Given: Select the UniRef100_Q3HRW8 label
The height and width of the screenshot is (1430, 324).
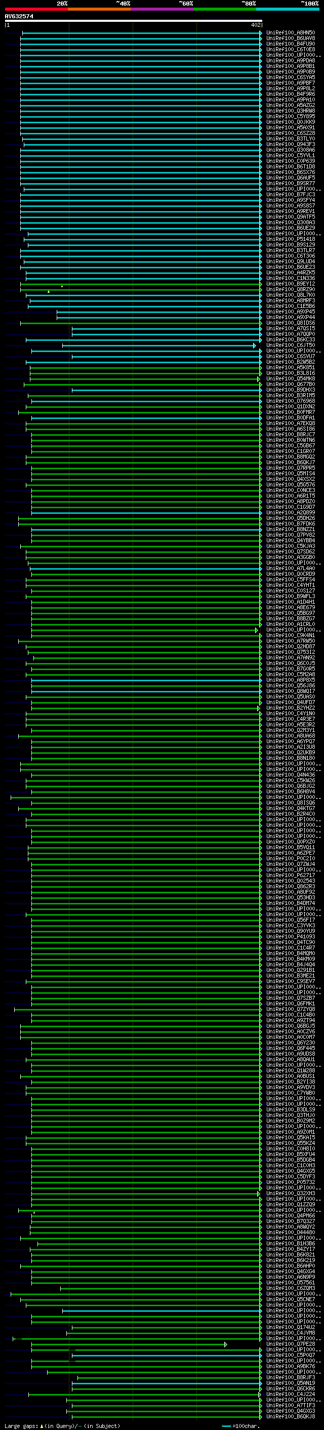Looking at the screenshot, I should pyautogui.click(x=291, y=111).
